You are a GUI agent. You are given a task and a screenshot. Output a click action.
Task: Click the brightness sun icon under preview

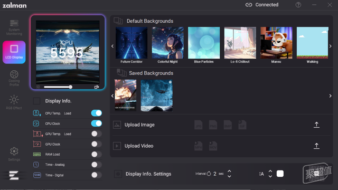pyautogui.click(x=38, y=87)
